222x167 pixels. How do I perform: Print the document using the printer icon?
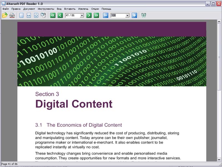point(12,15)
